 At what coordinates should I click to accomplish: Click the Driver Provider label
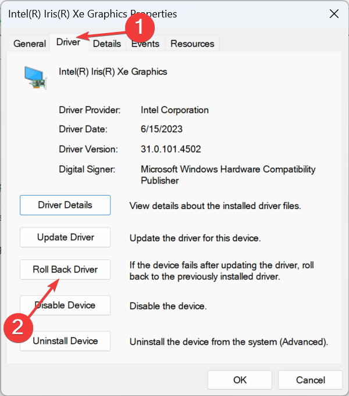90,110
